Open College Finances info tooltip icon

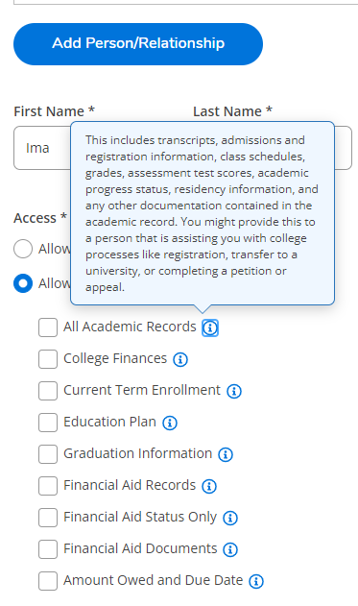click(x=180, y=360)
